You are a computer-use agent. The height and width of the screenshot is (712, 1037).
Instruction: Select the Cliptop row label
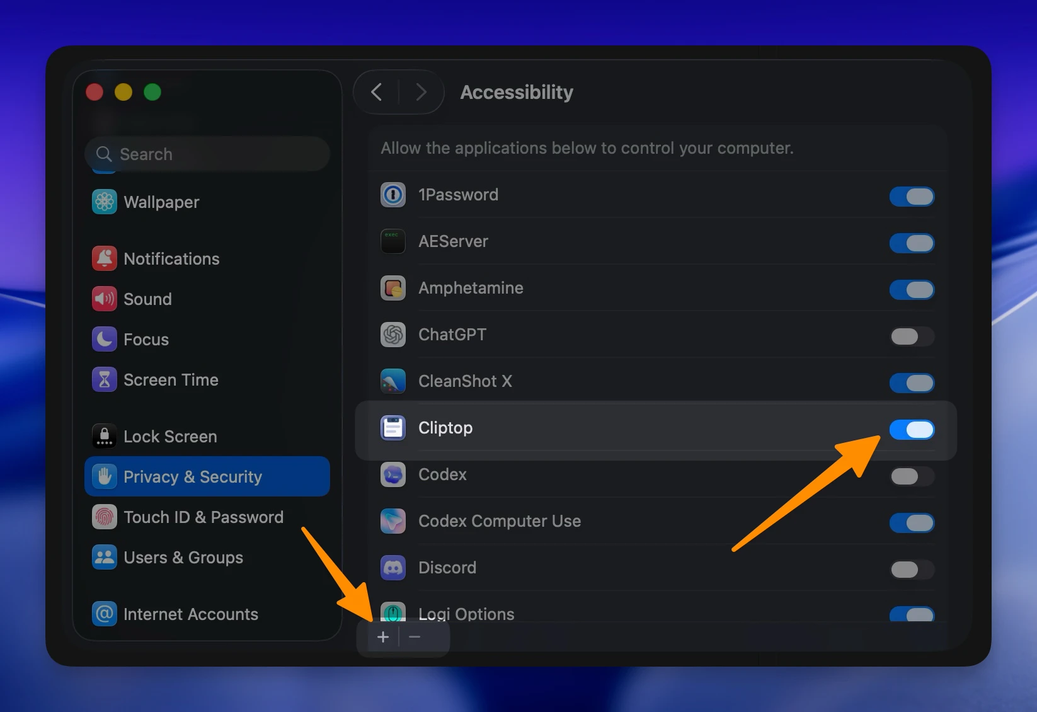coord(445,428)
